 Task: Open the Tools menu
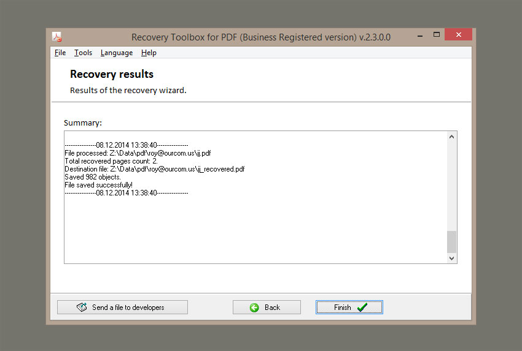pyautogui.click(x=84, y=53)
